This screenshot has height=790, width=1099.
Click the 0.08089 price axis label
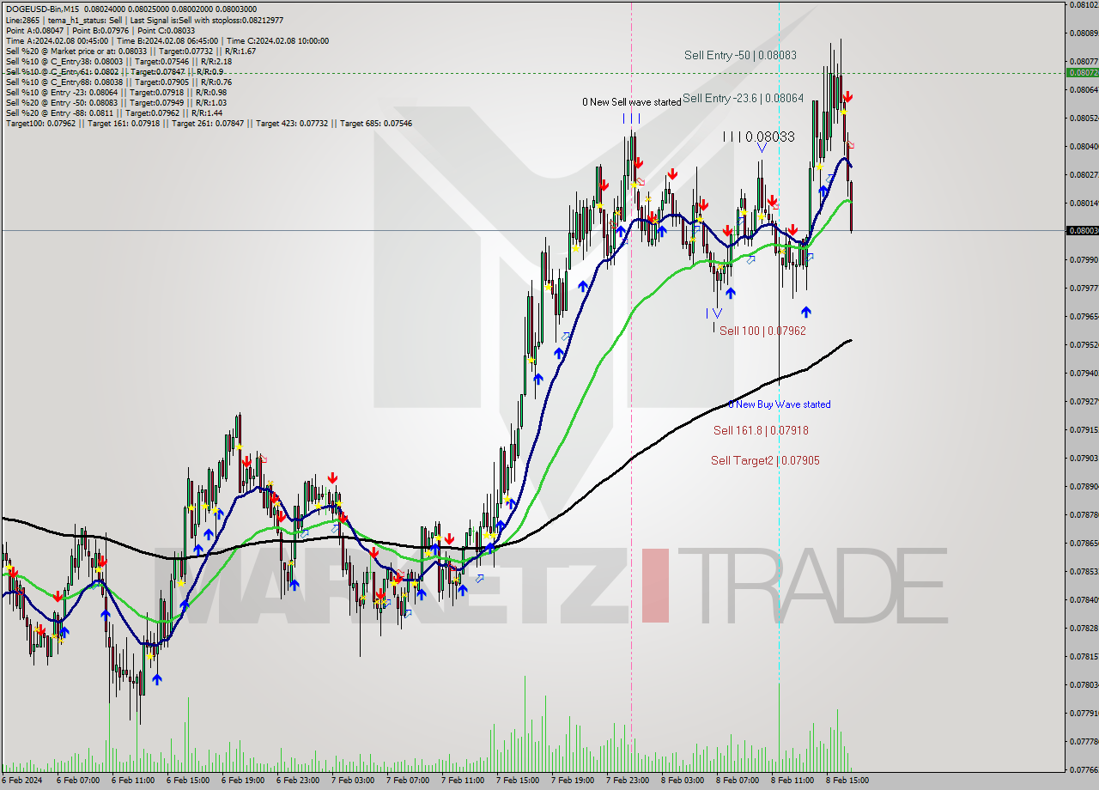click(x=1084, y=33)
